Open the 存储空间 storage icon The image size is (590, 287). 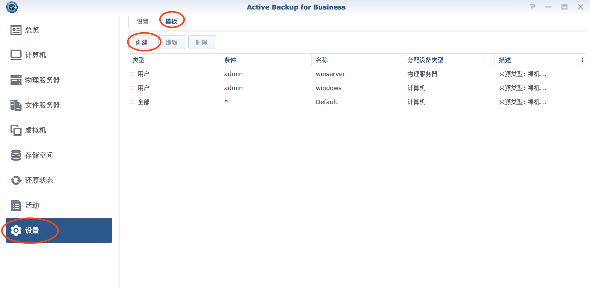[16, 155]
